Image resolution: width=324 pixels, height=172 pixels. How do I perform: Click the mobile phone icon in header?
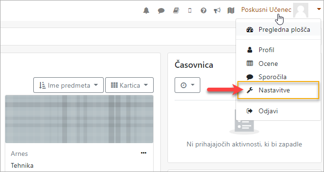190,10
